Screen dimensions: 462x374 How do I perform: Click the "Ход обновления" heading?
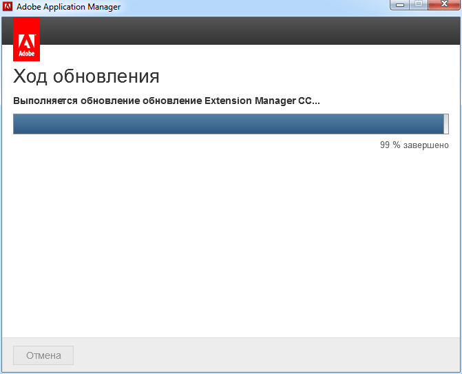(x=86, y=76)
